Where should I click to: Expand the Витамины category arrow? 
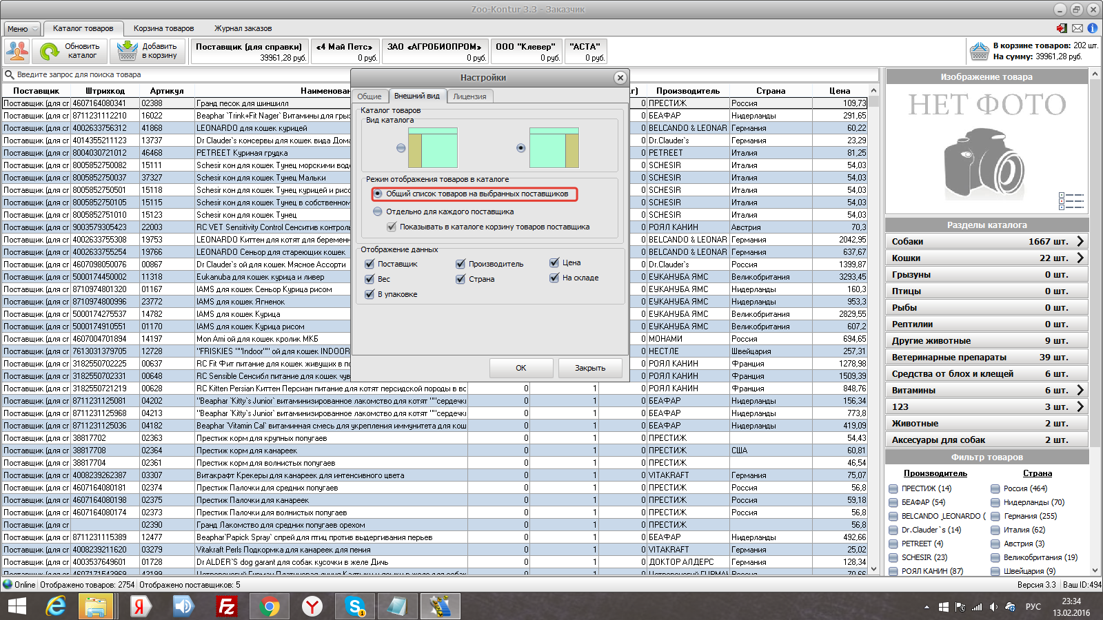[x=1080, y=390]
